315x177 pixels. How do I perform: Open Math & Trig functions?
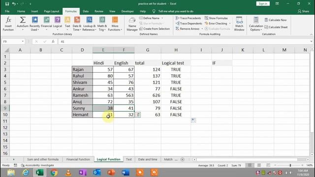tap(102, 24)
